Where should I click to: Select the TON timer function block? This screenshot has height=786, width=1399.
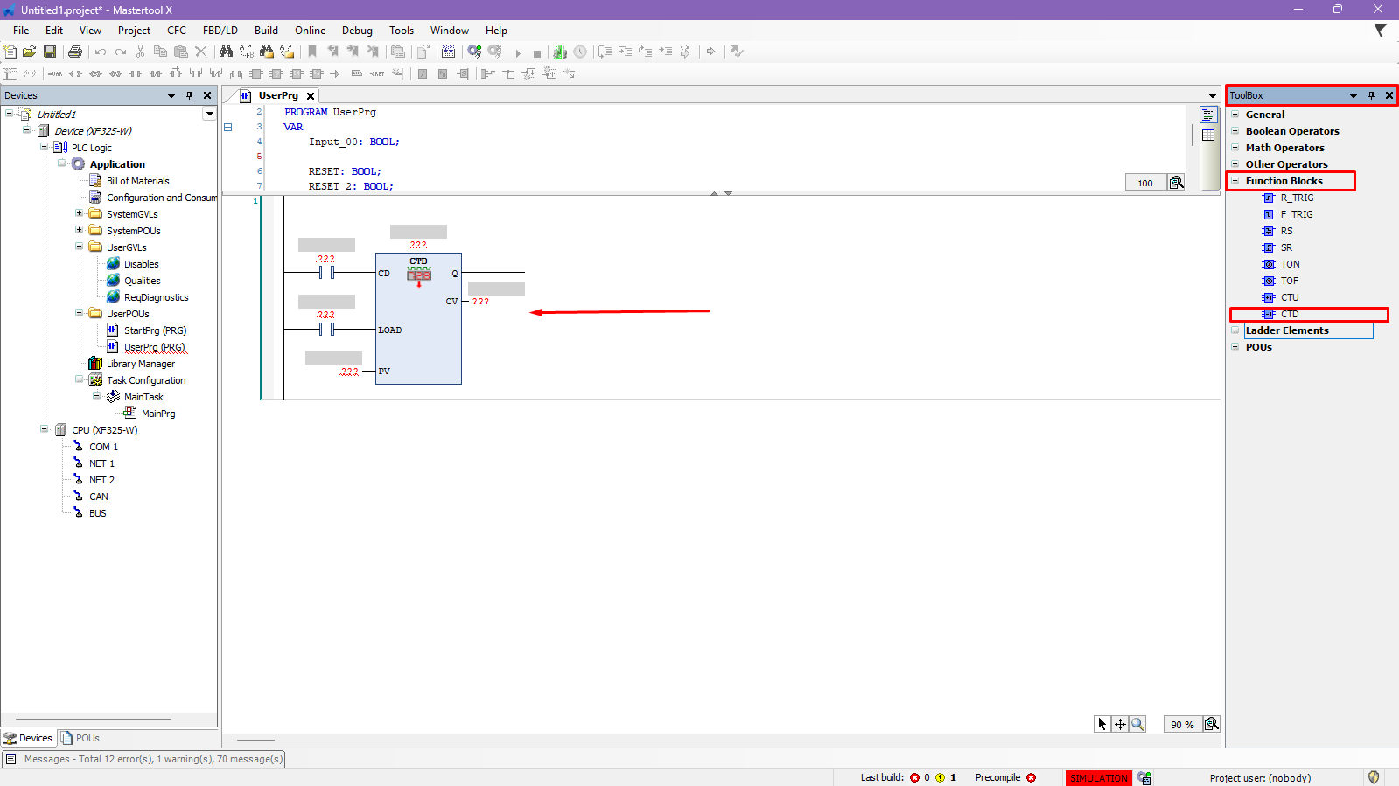tap(1290, 264)
